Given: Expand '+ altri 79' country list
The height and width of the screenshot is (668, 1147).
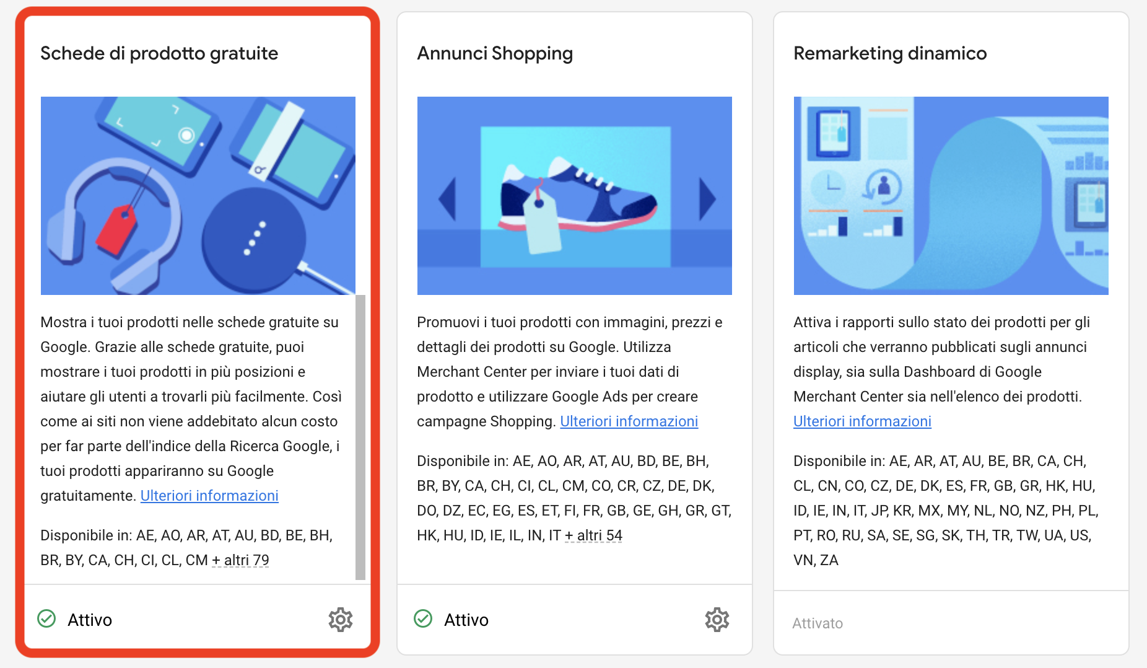Looking at the screenshot, I should [x=240, y=560].
